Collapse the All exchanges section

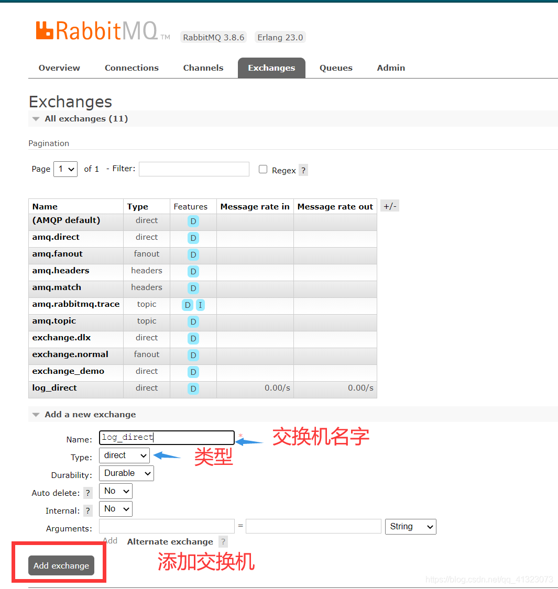click(86, 119)
